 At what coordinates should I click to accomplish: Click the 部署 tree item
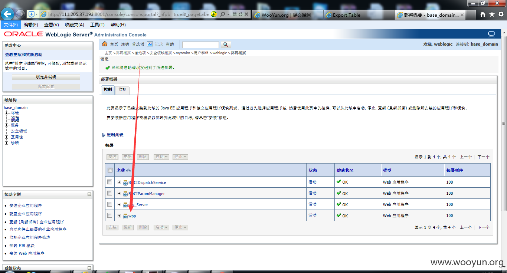pyautogui.click(x=15, y=119)
